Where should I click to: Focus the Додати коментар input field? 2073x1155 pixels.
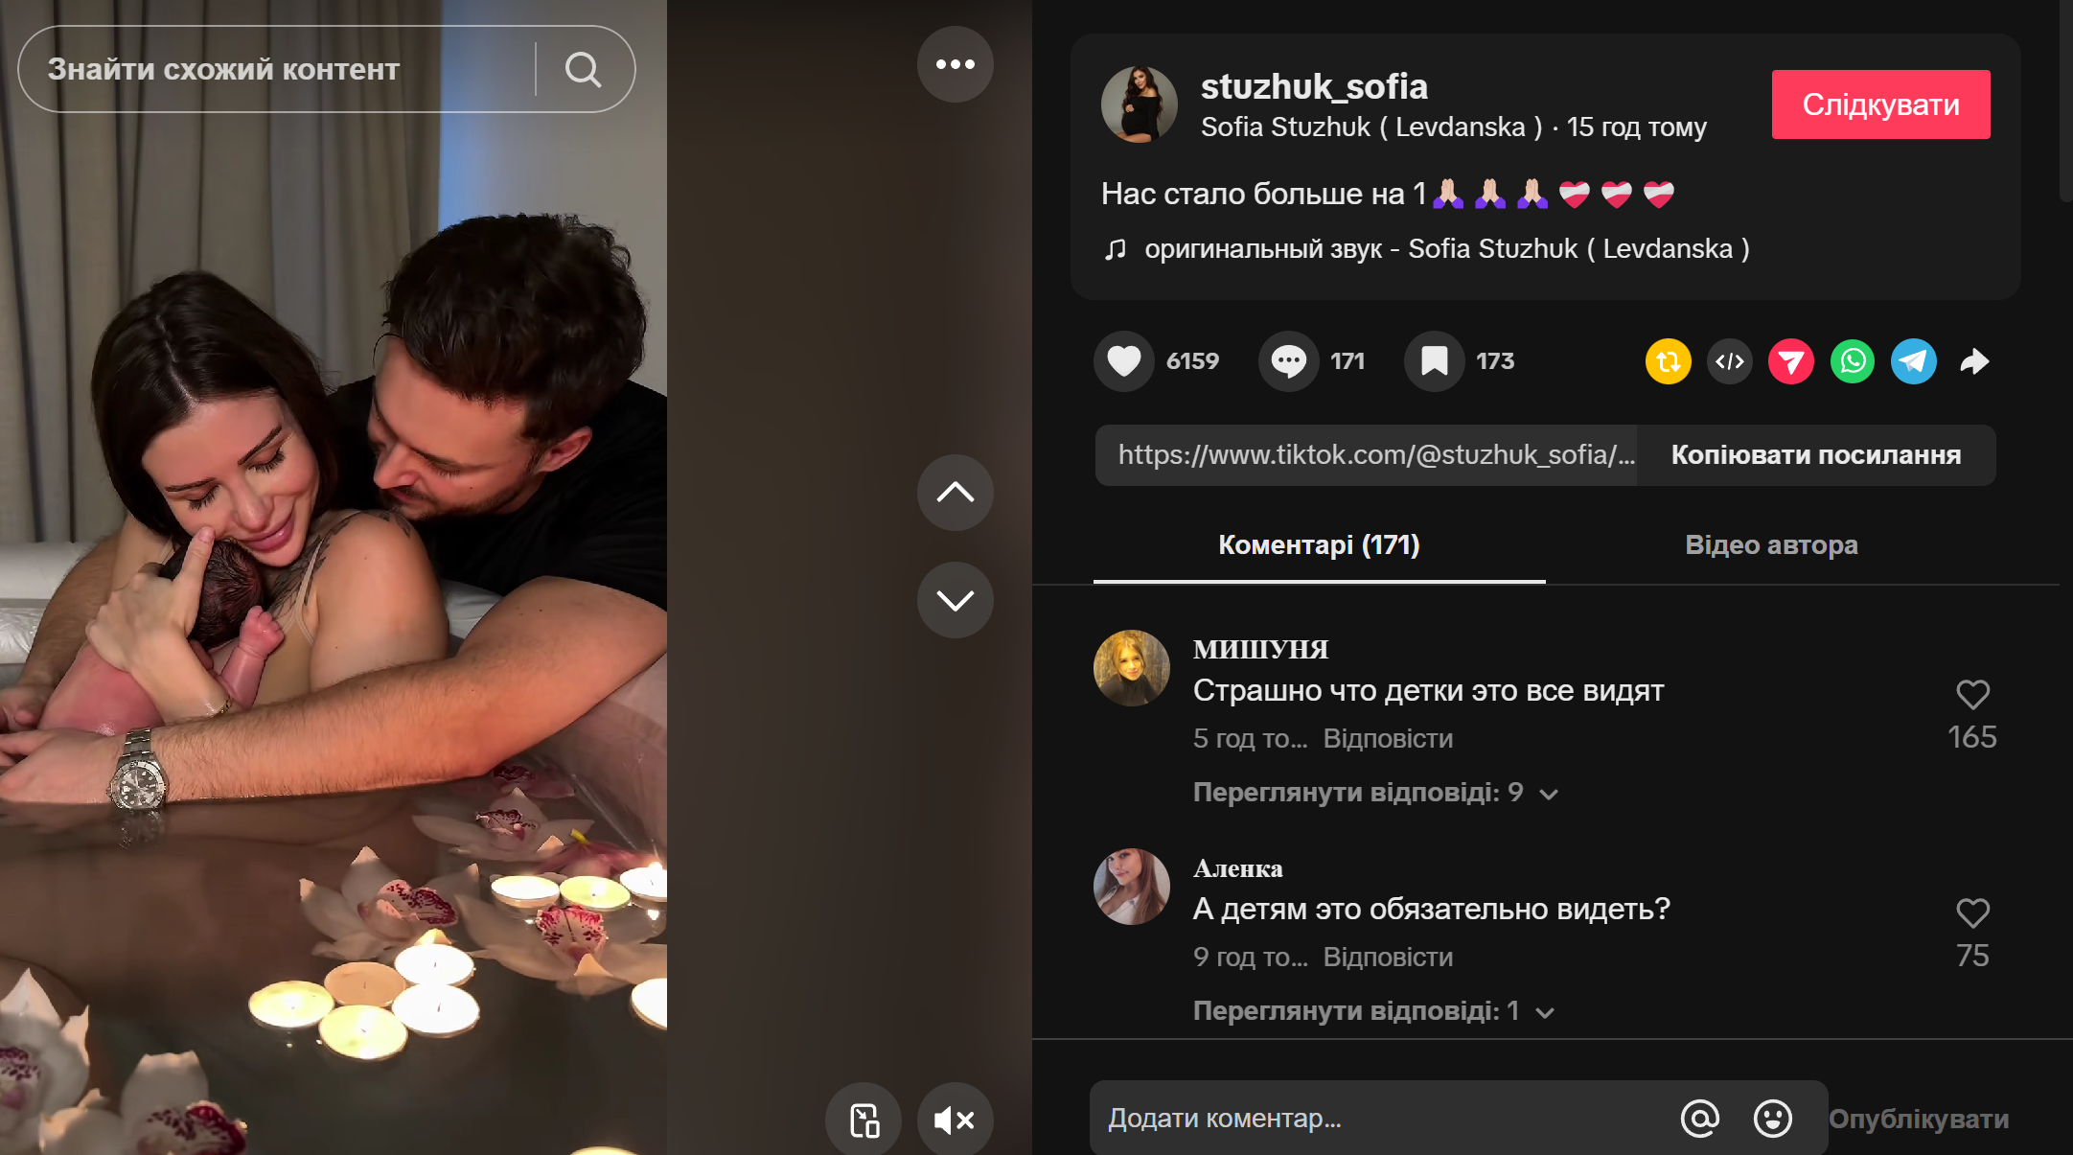click(x=1380, y=1119)
